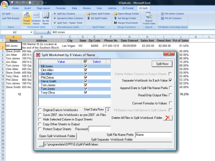Viewport: 215px width, 161px height.
Task: Click the formula bar showing Bill Jones
Action: (133, 32)
